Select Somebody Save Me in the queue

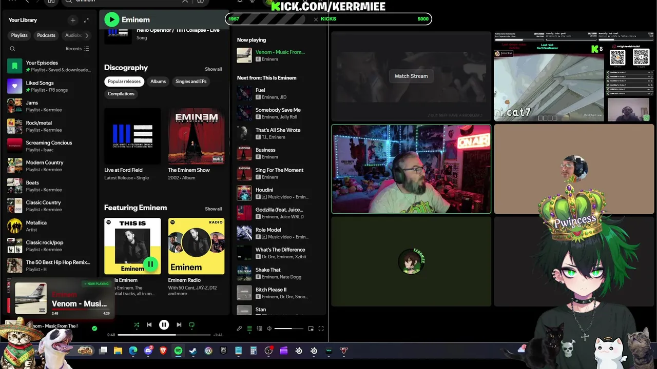(x=280, y=113)
